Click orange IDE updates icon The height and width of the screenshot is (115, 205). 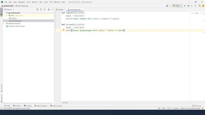[x=203, y=6]
